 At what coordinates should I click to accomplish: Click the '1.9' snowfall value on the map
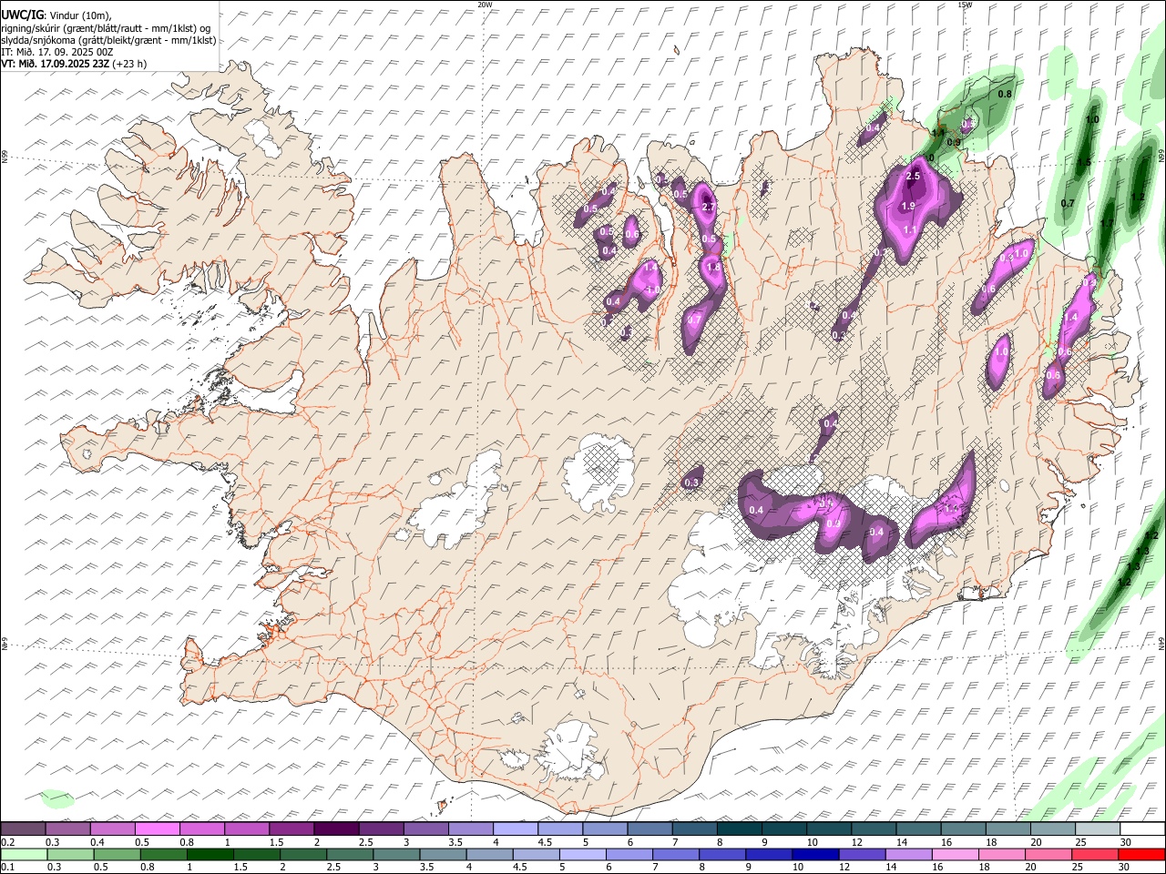point(908,207)
